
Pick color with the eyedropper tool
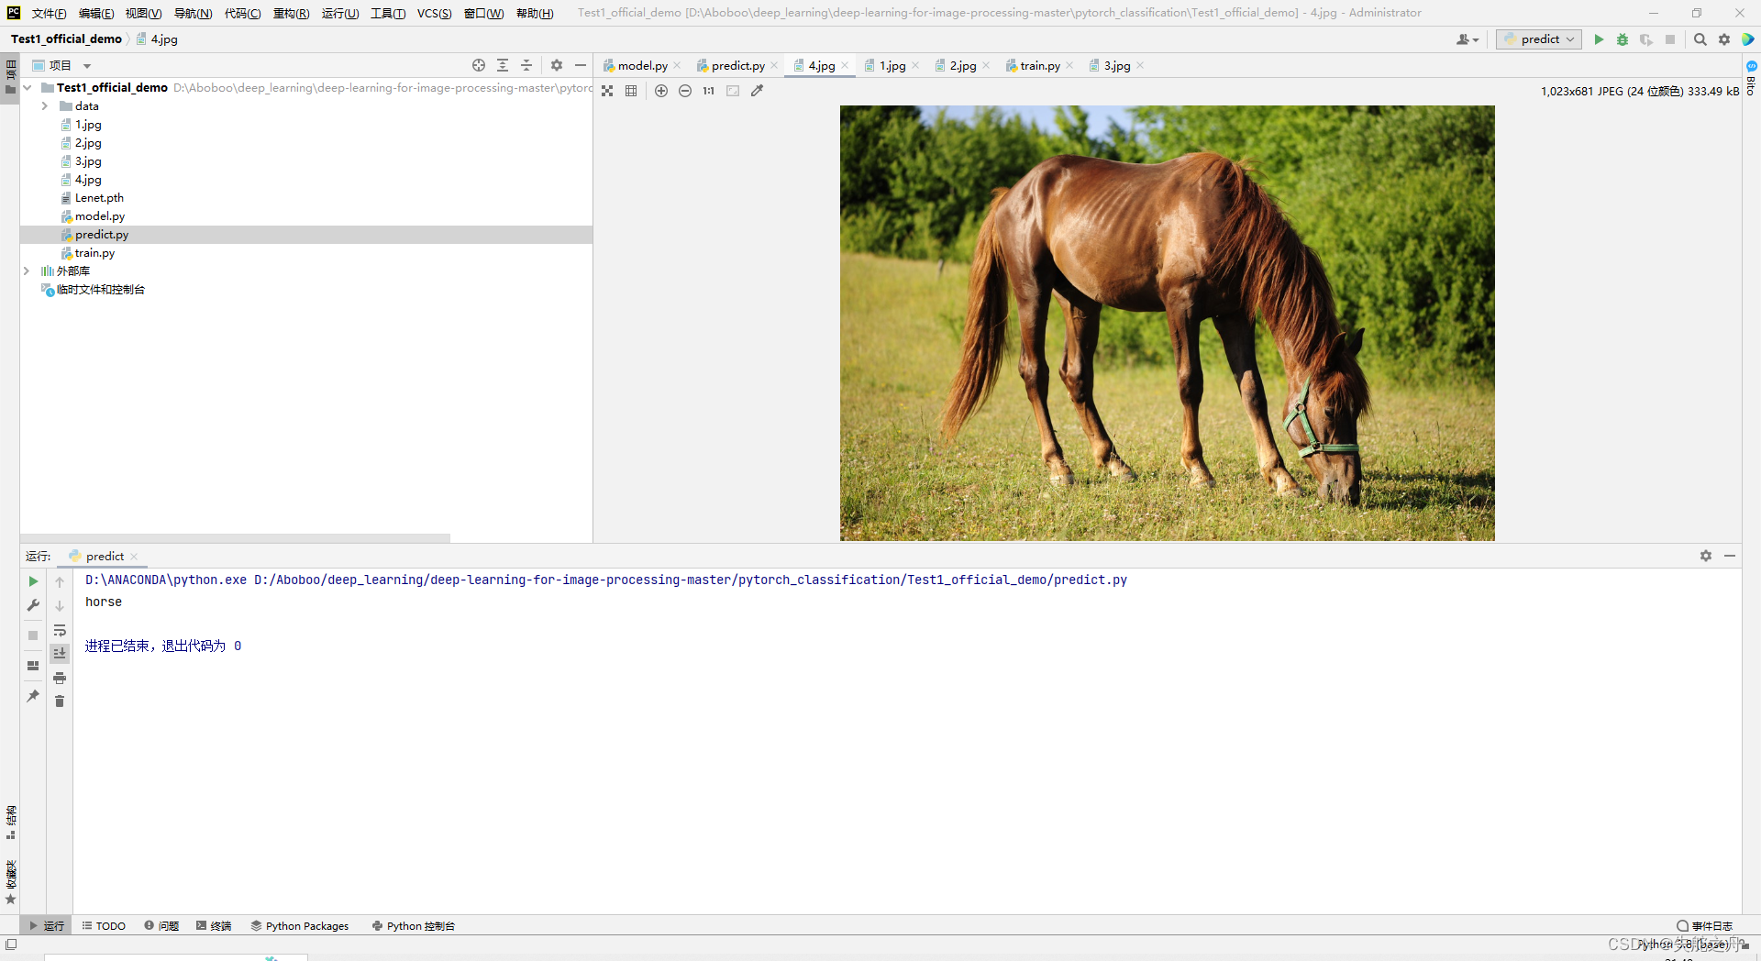tap(757, 91)
